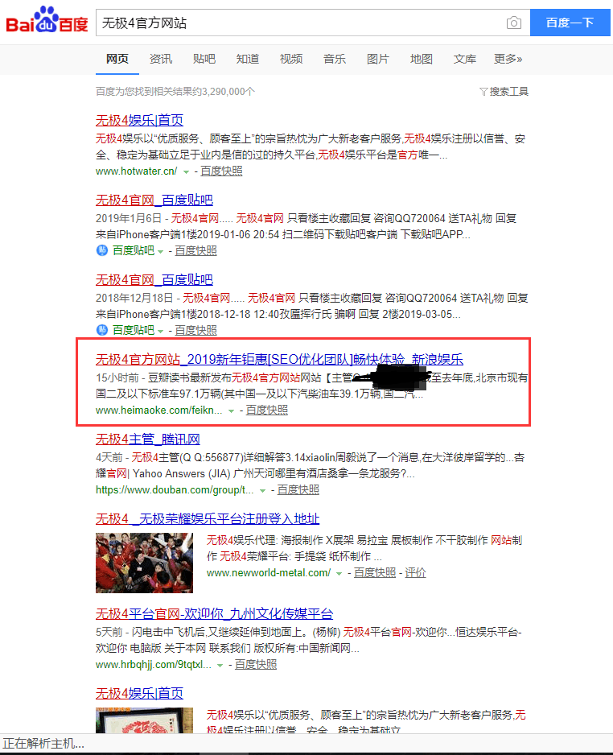Expand arrow next to douban.com URL
The width and height of the screenshot is (613, 755).
pos(262,491)
